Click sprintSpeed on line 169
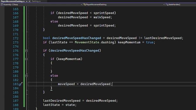 tap(104, 26)
